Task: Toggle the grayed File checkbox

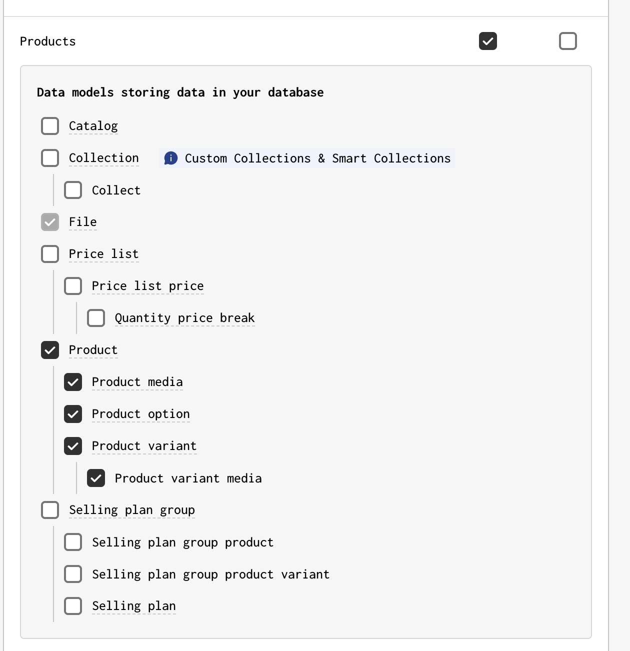Action: click(50, 222)
